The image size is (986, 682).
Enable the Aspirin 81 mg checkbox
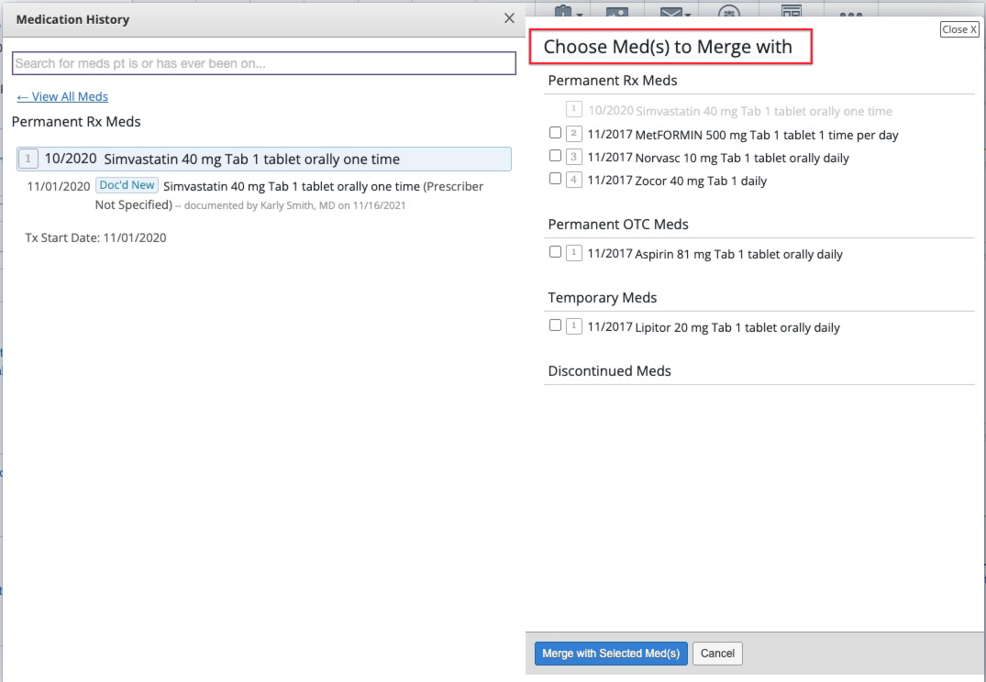[555, 251]
